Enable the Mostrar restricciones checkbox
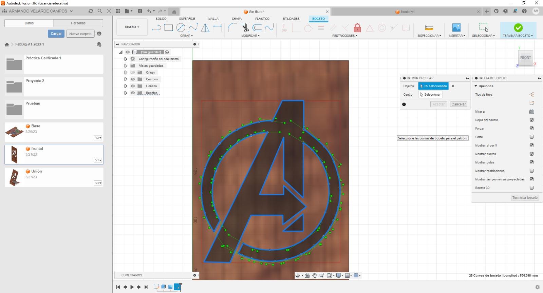Screen dimensions: 543x293 532,171
